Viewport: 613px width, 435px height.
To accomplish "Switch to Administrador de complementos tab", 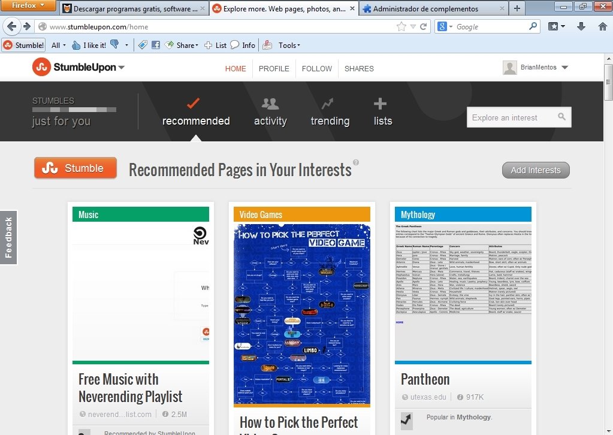I will [433, 8].
